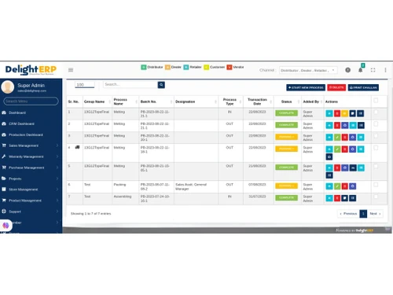Viewport: 393px width, 295px height.
Task: Open the vertical three-dots header menu
Action: click(385, 70)
